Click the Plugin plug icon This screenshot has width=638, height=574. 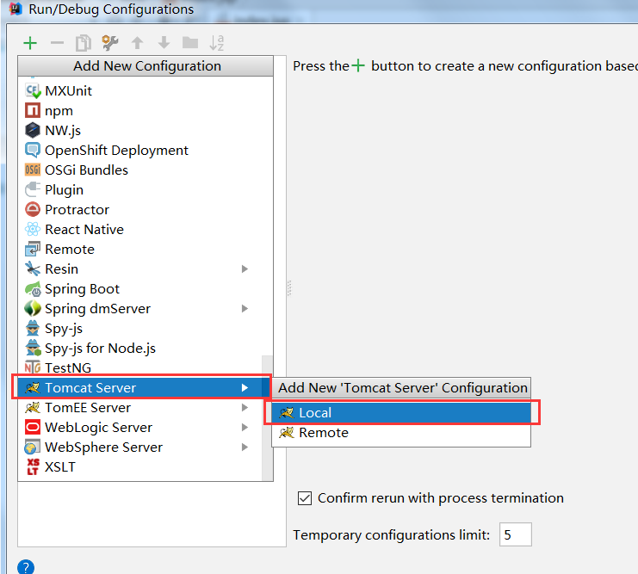[33, 189]
